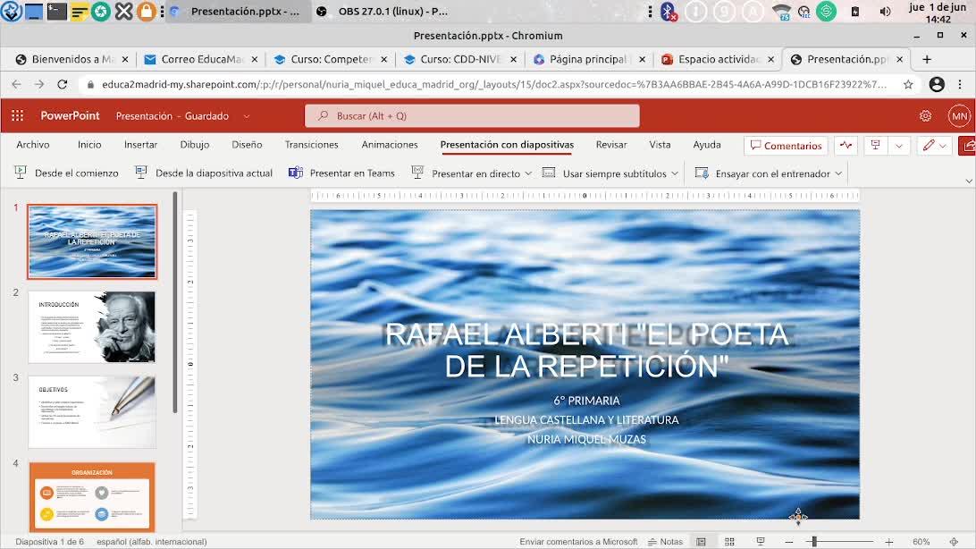Viewport: 976px width, 549px height.
Task: Switch to the Insertar tab
Action: (x=140, y=145)
